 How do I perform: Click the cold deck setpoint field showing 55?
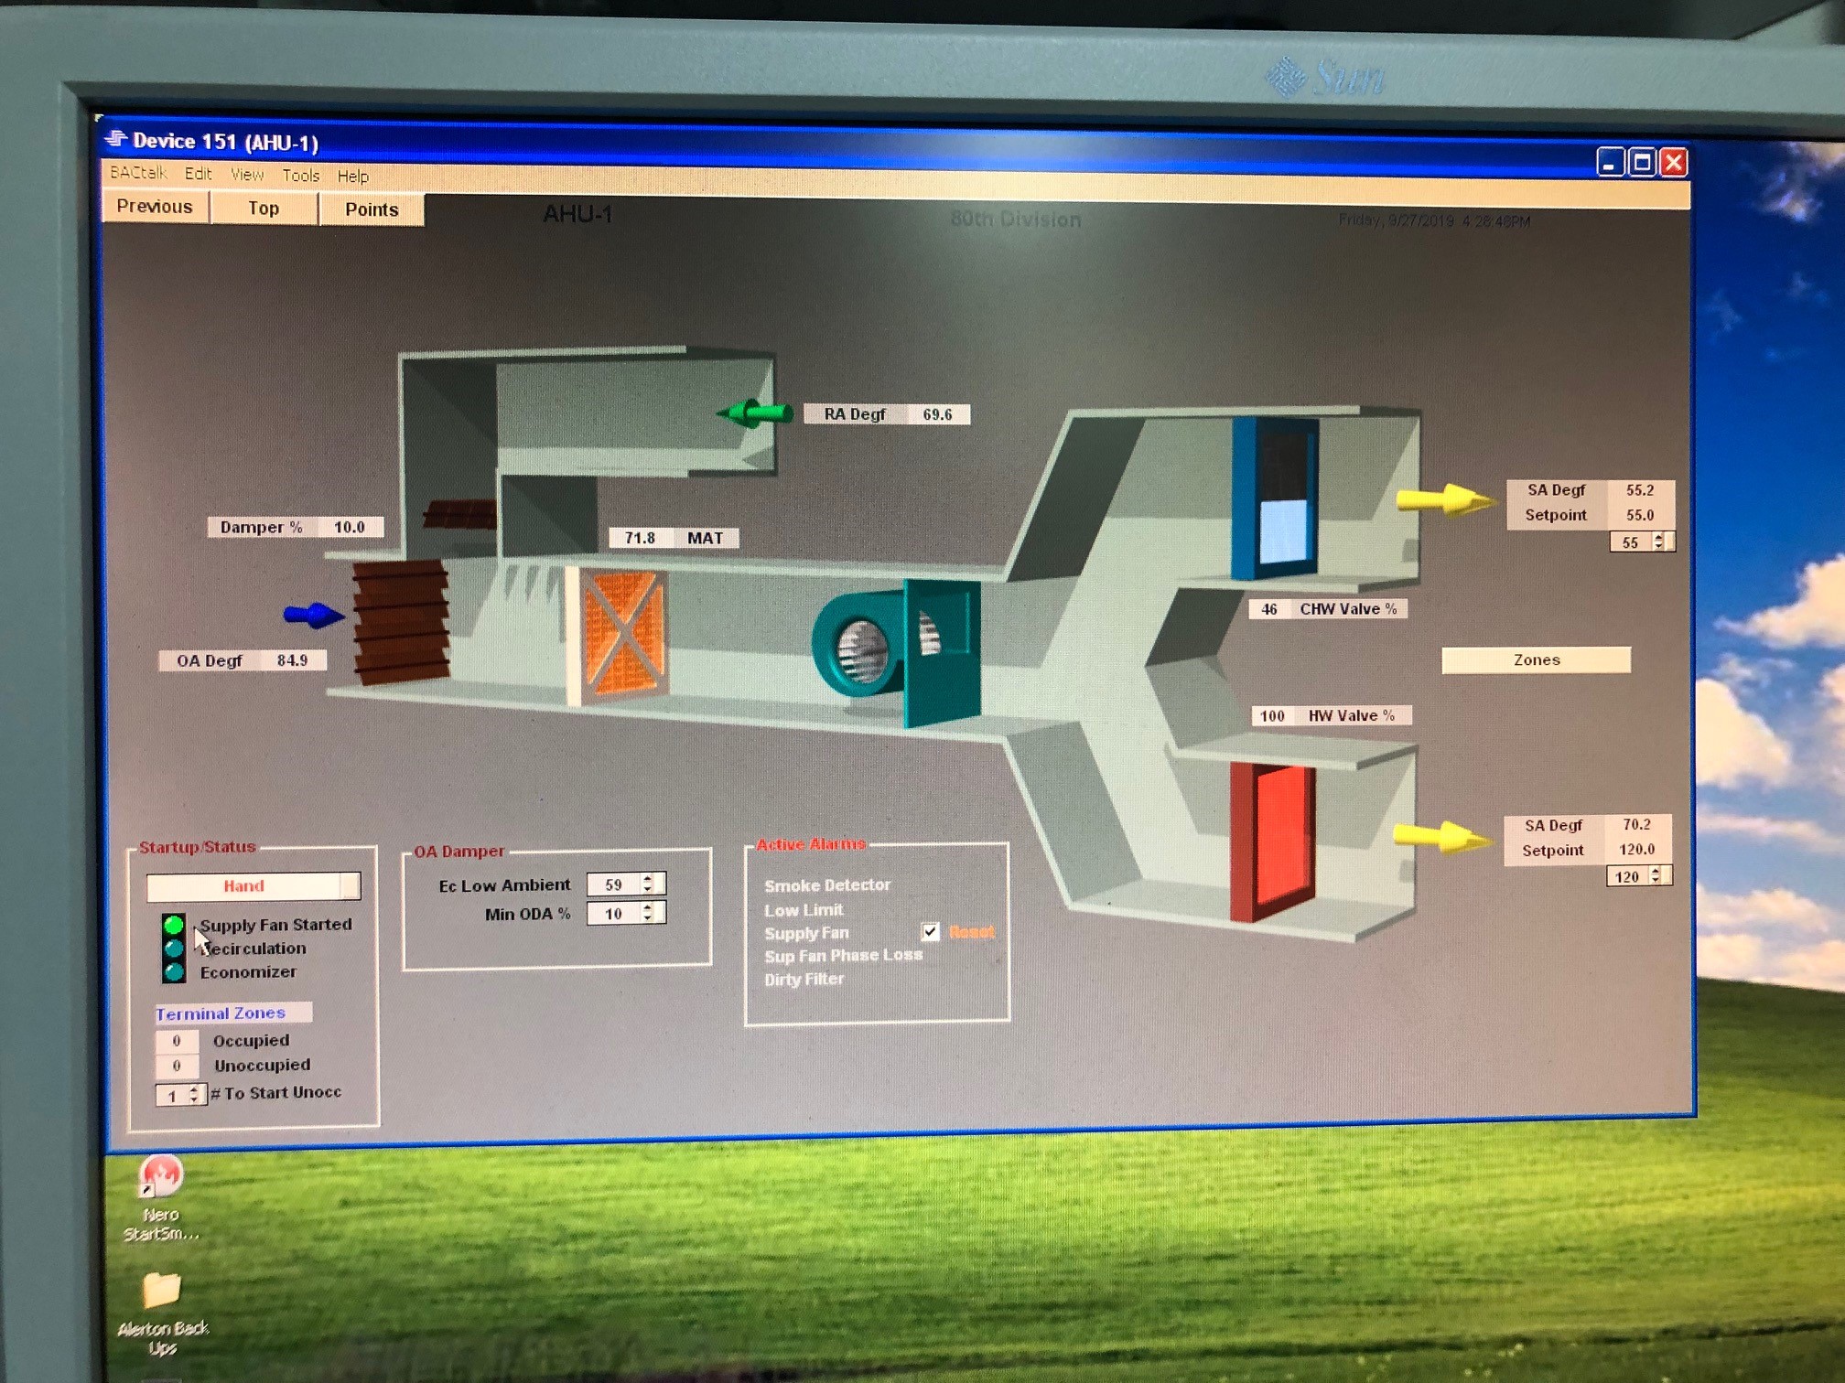click(1630, 542)
